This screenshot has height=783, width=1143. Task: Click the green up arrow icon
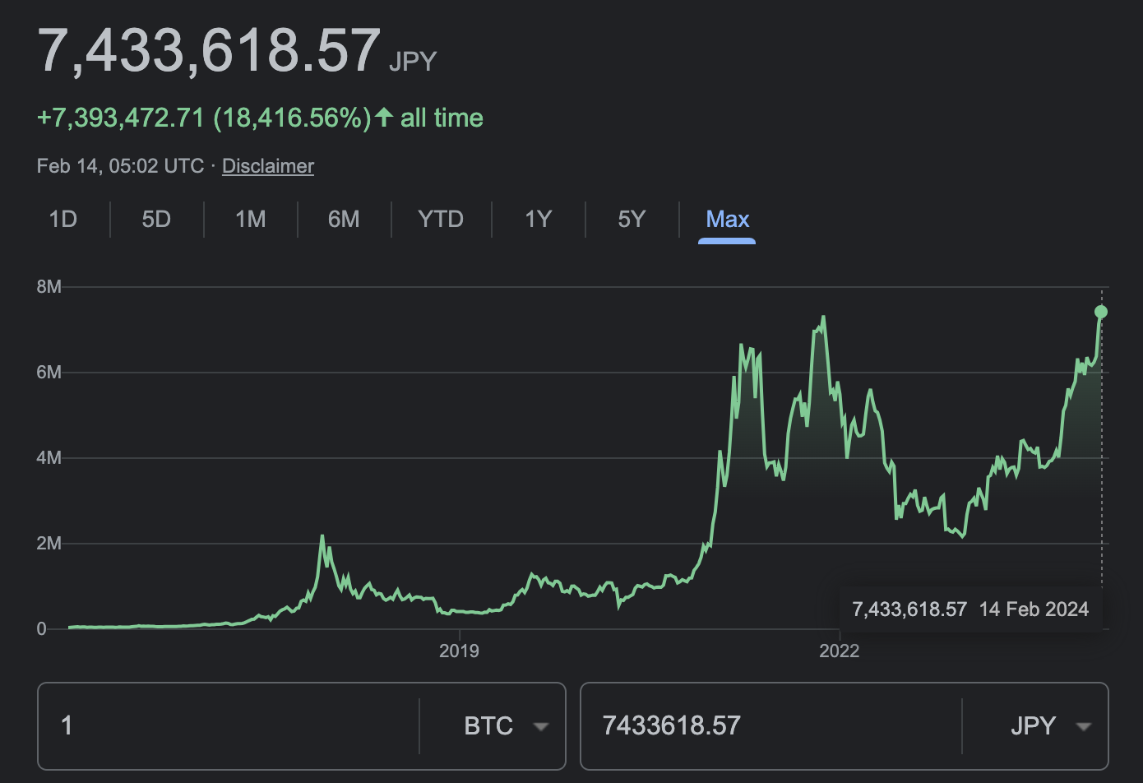tap(384, 118)
